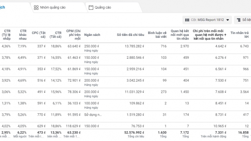Image resolution: width=251 pixels, height=141 pixels.
Task: Sort by Bình luận về bài viết header
Action: click(x=157, y=35)
